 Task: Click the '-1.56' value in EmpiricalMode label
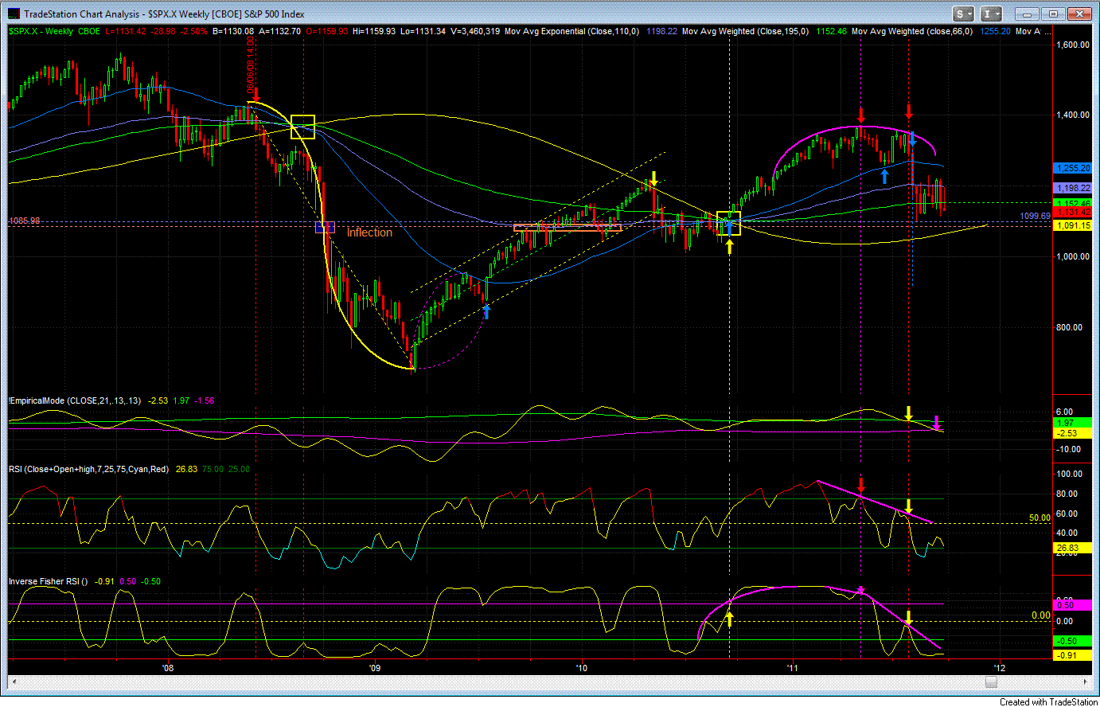coord(205,400)
